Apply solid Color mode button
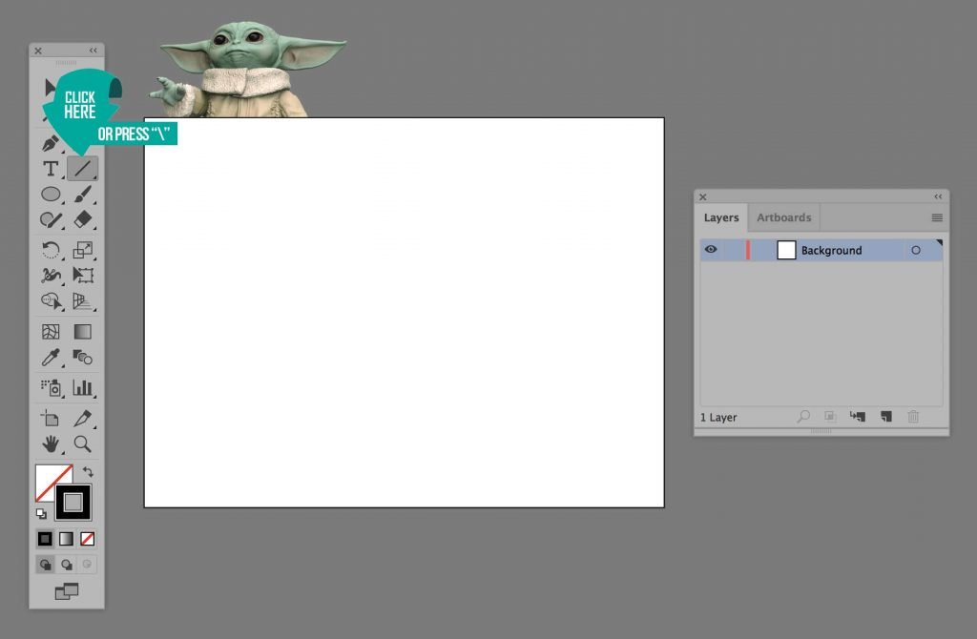The image size is (977, 639). pyautogui.click(x=45, y=539)
